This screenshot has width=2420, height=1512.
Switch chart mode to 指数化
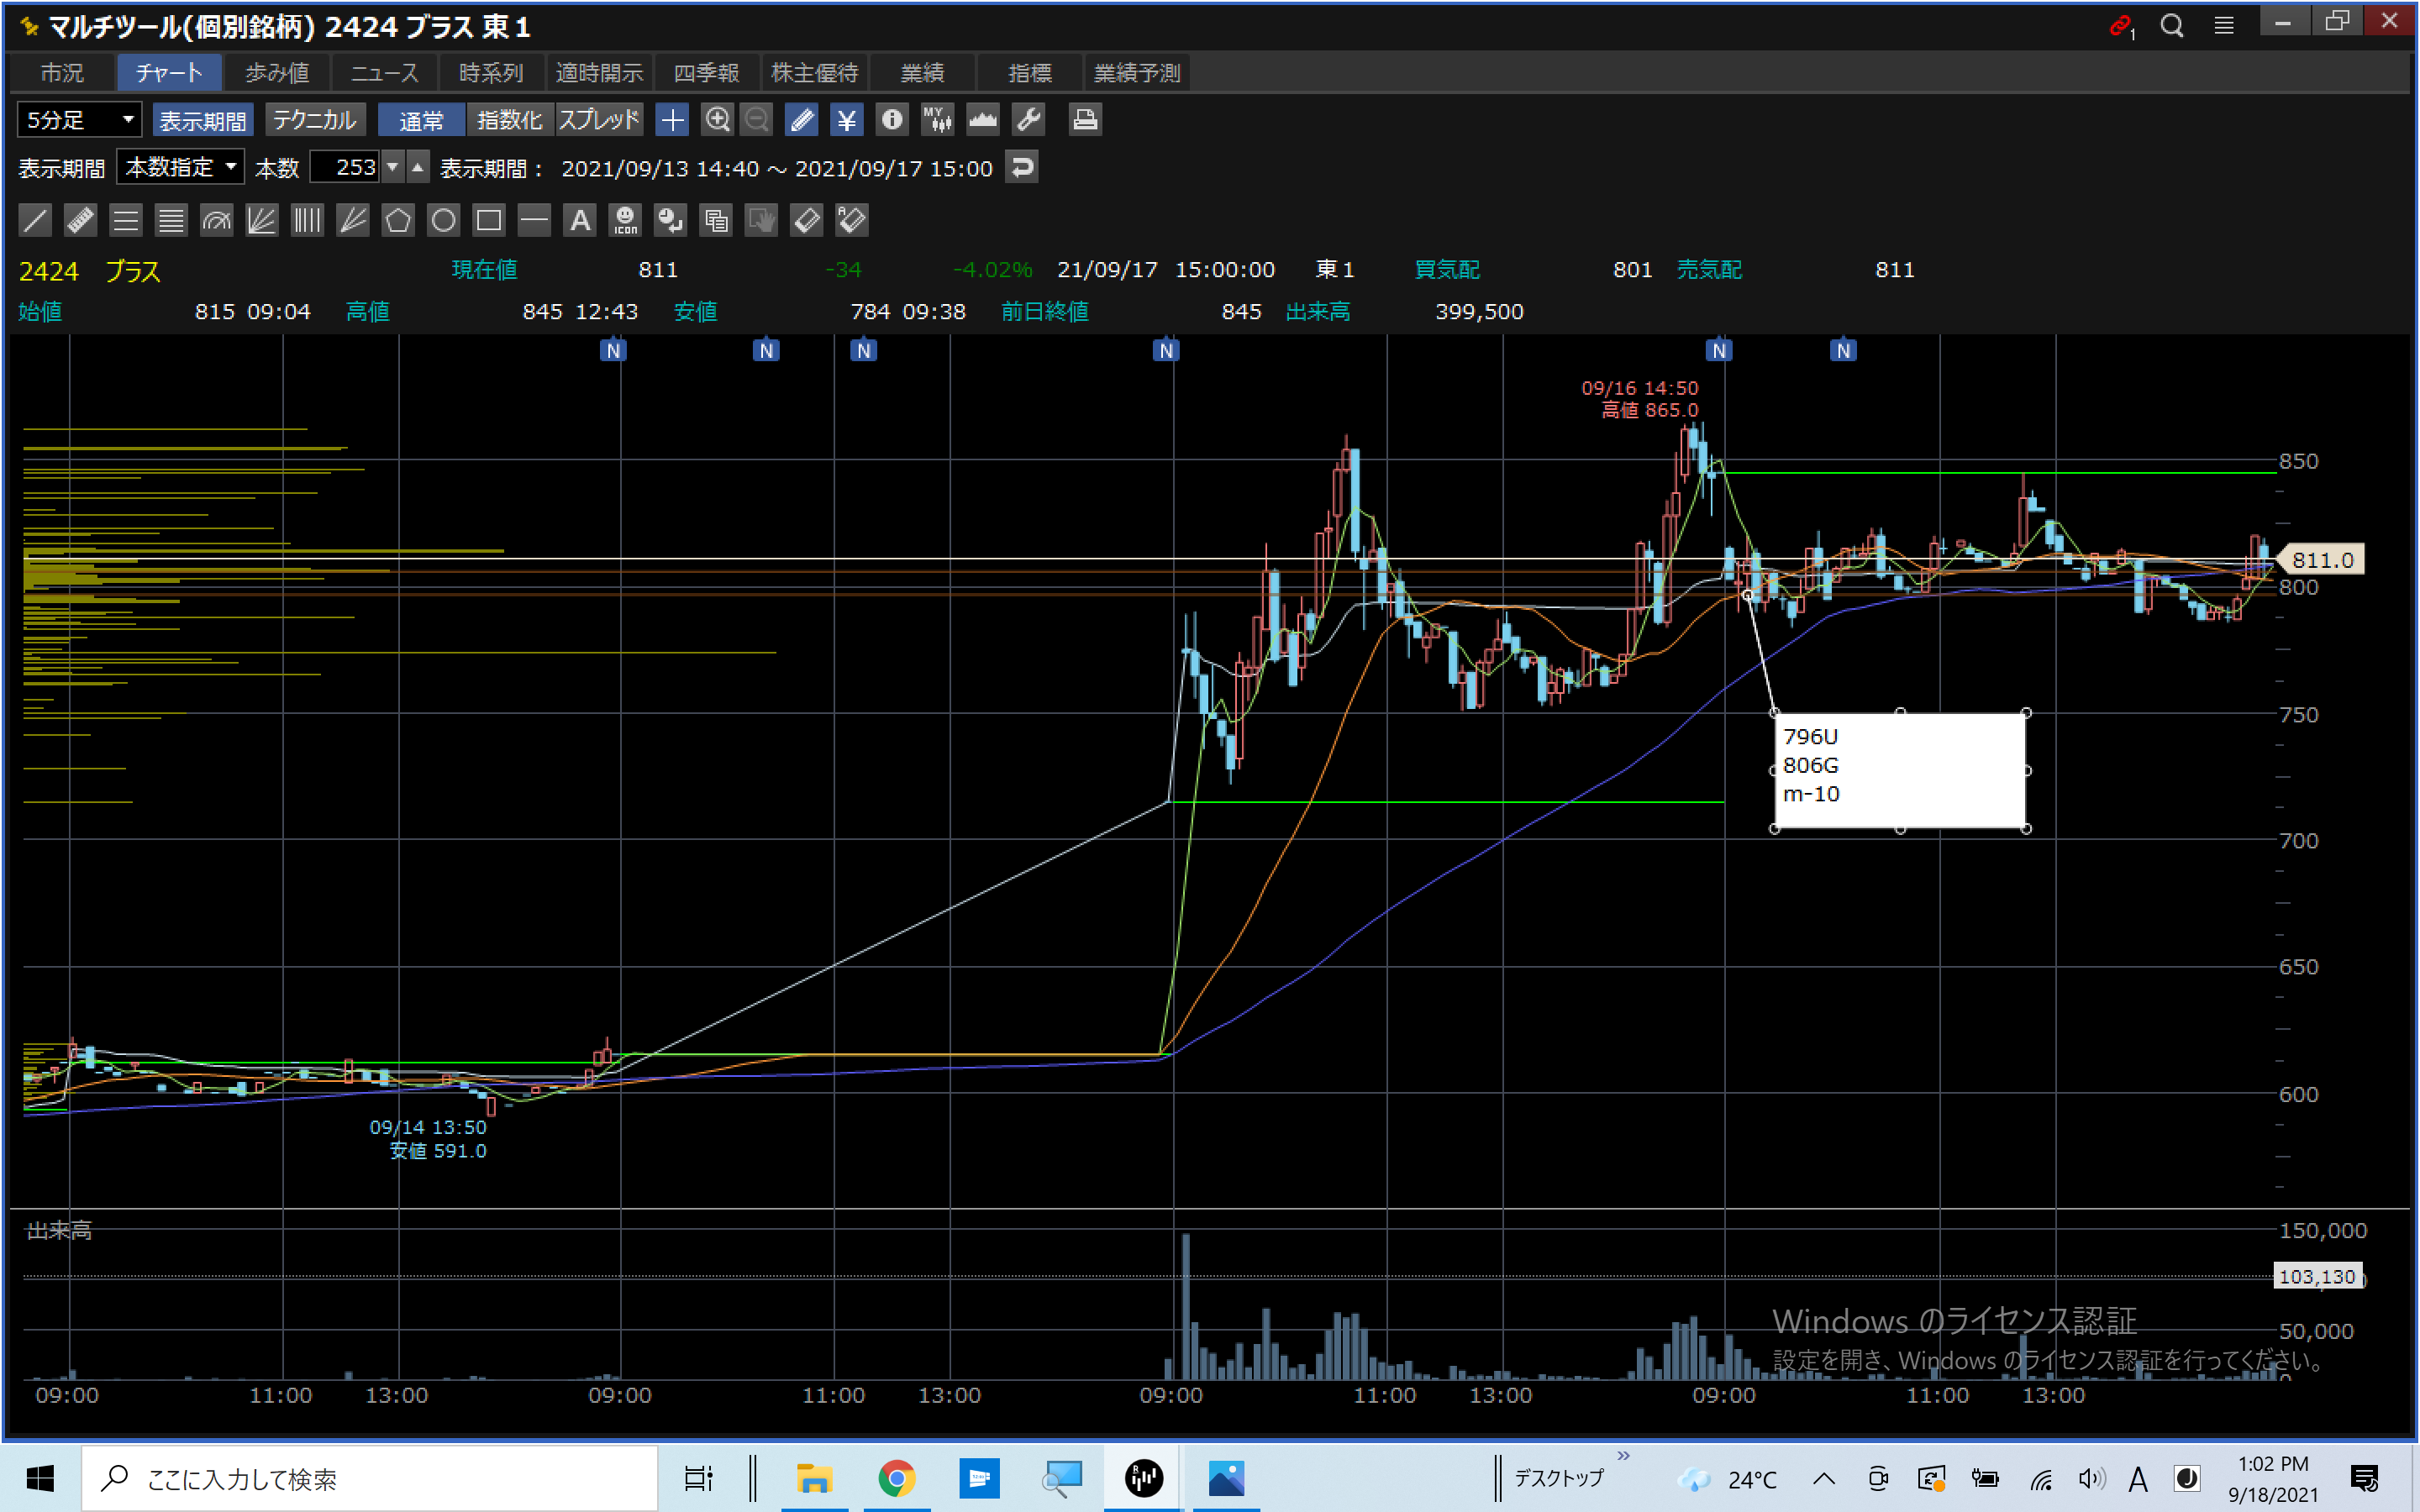(x=509, y=120)
